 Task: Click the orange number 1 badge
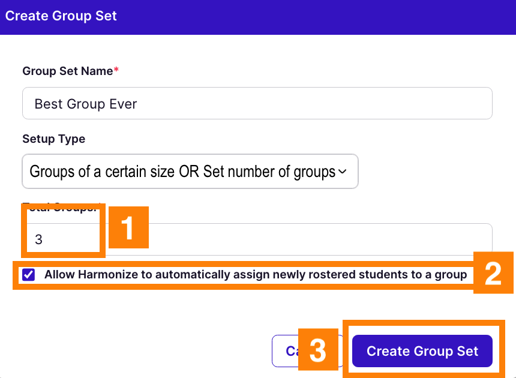tap(127, 228)
